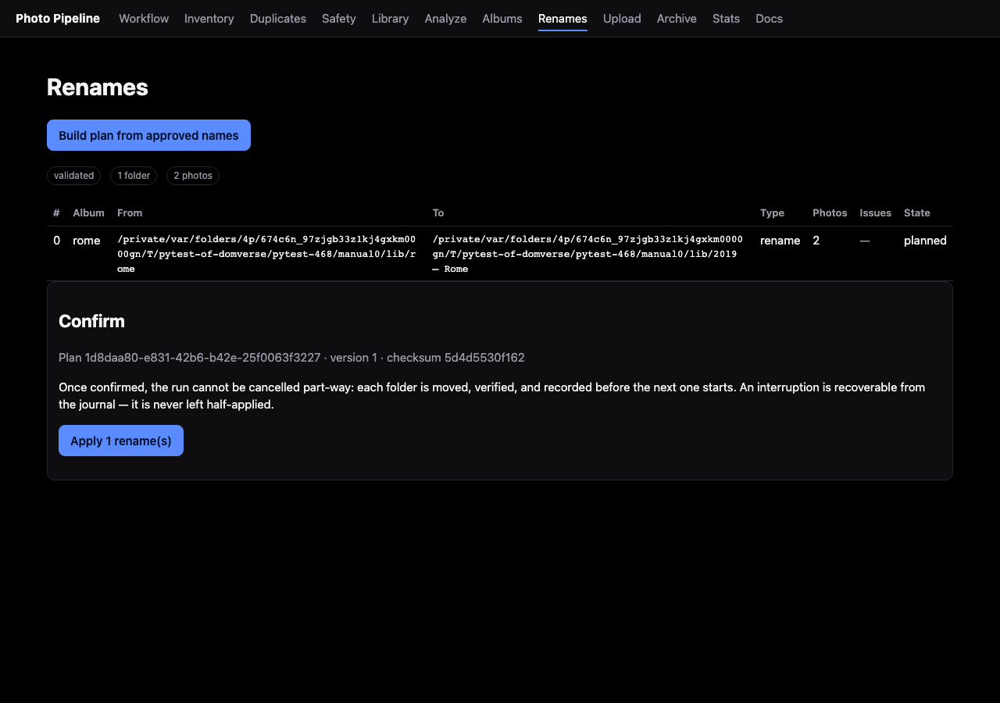Viewport: 1000px width, 703px height.
Task: Navigate to Library
Action: tap(391, 19)
